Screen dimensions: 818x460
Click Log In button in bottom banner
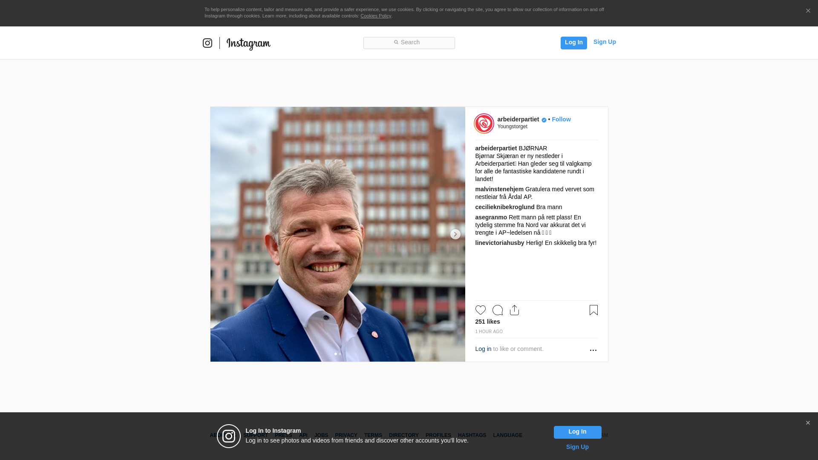tap(577, 432)
